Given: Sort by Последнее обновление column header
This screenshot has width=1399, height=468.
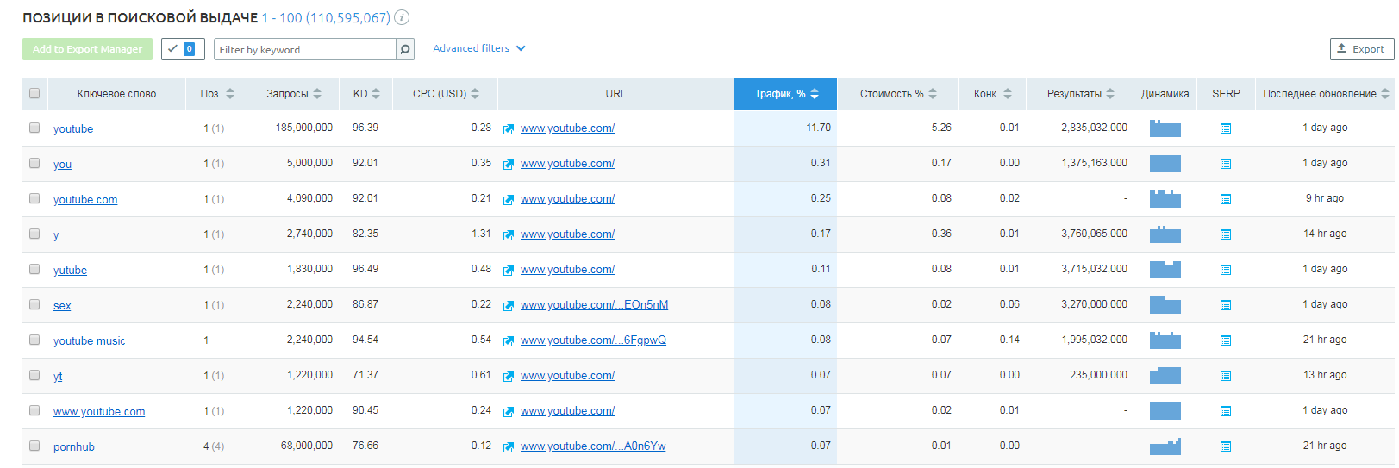Looking at the screenshot, I should click(1325, 94).
